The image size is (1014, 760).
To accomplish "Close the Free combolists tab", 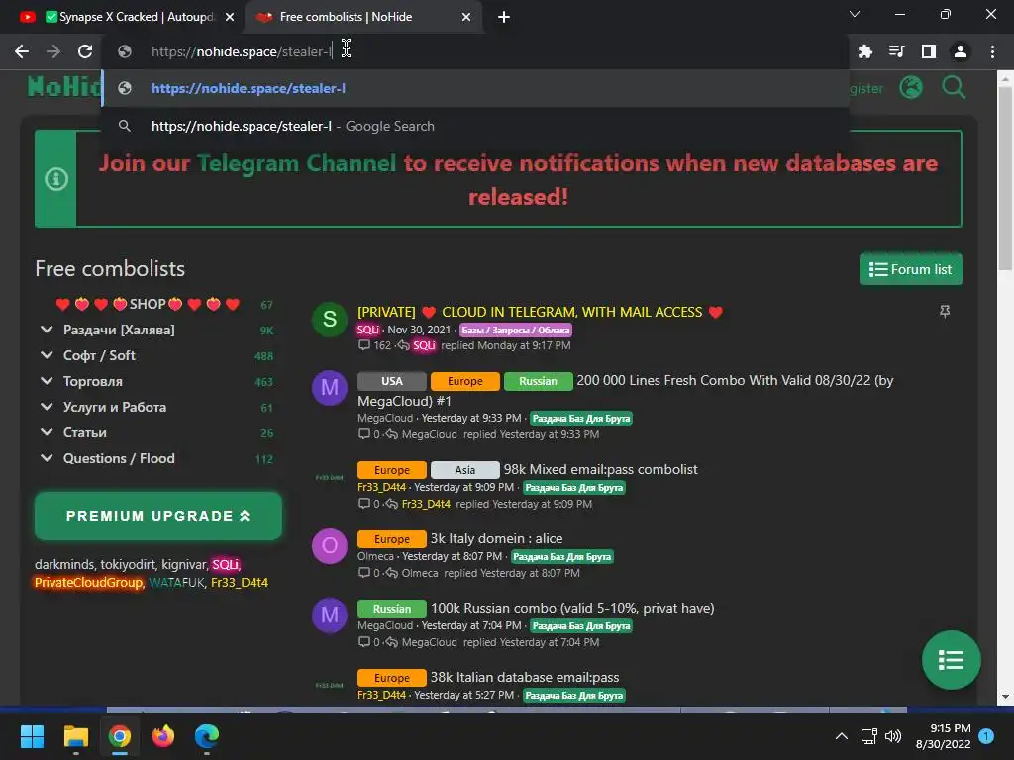I will (x=466, y=17).
